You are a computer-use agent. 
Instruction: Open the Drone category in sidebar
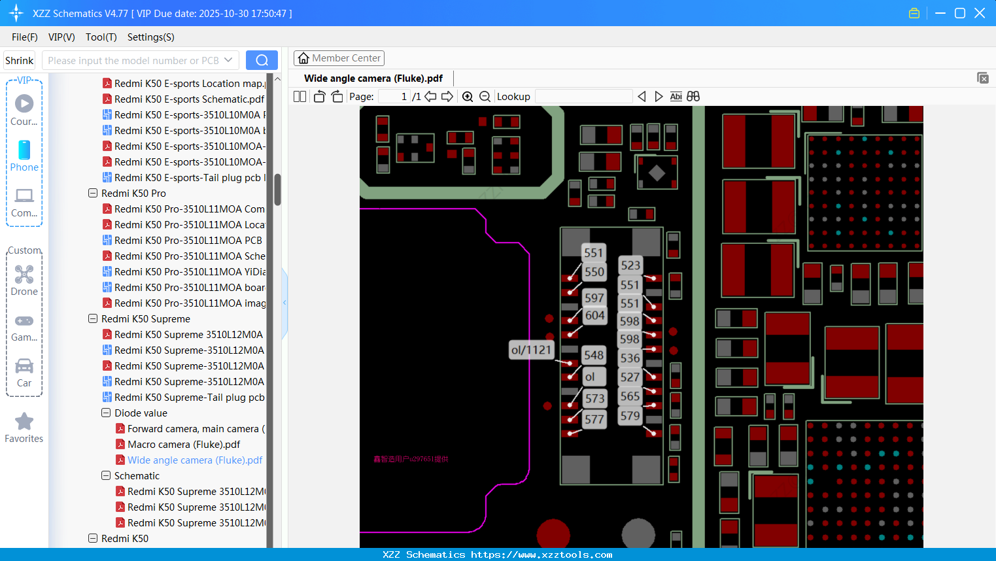[24, 280]
